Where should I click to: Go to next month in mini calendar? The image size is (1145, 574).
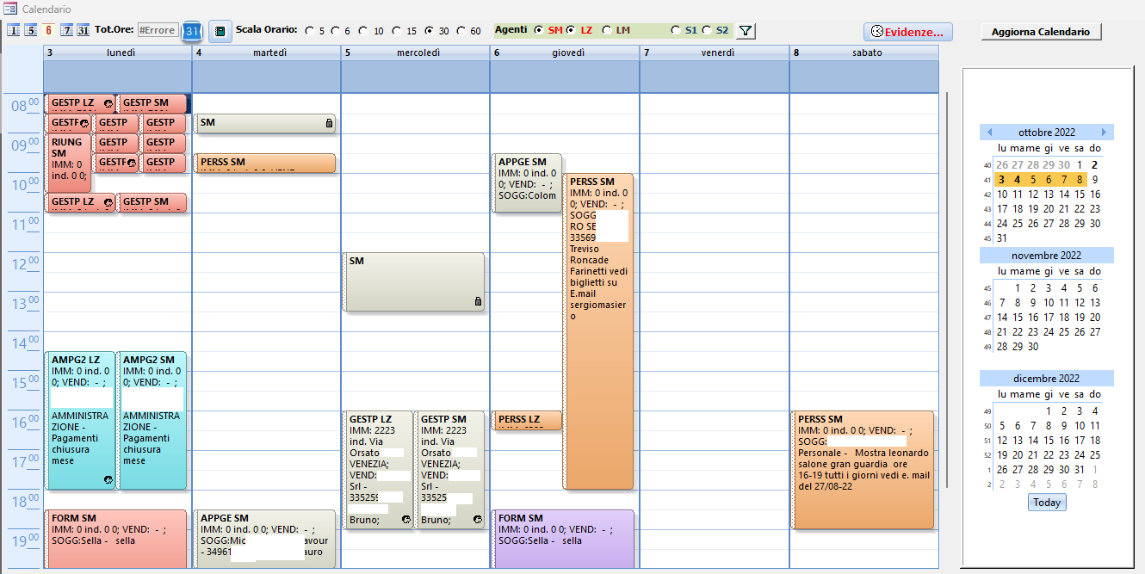pos(1105,133)
